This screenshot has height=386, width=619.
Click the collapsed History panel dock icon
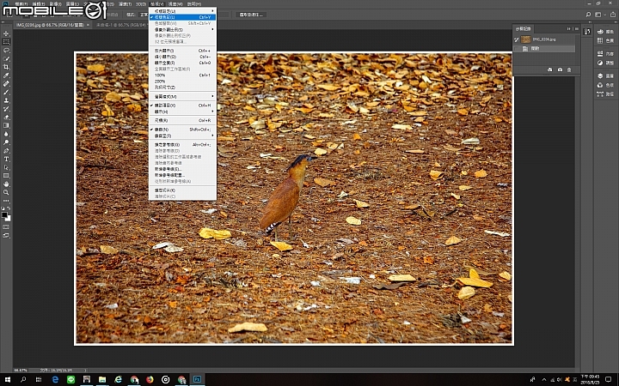pyautogui.click(x=587, y=32)
